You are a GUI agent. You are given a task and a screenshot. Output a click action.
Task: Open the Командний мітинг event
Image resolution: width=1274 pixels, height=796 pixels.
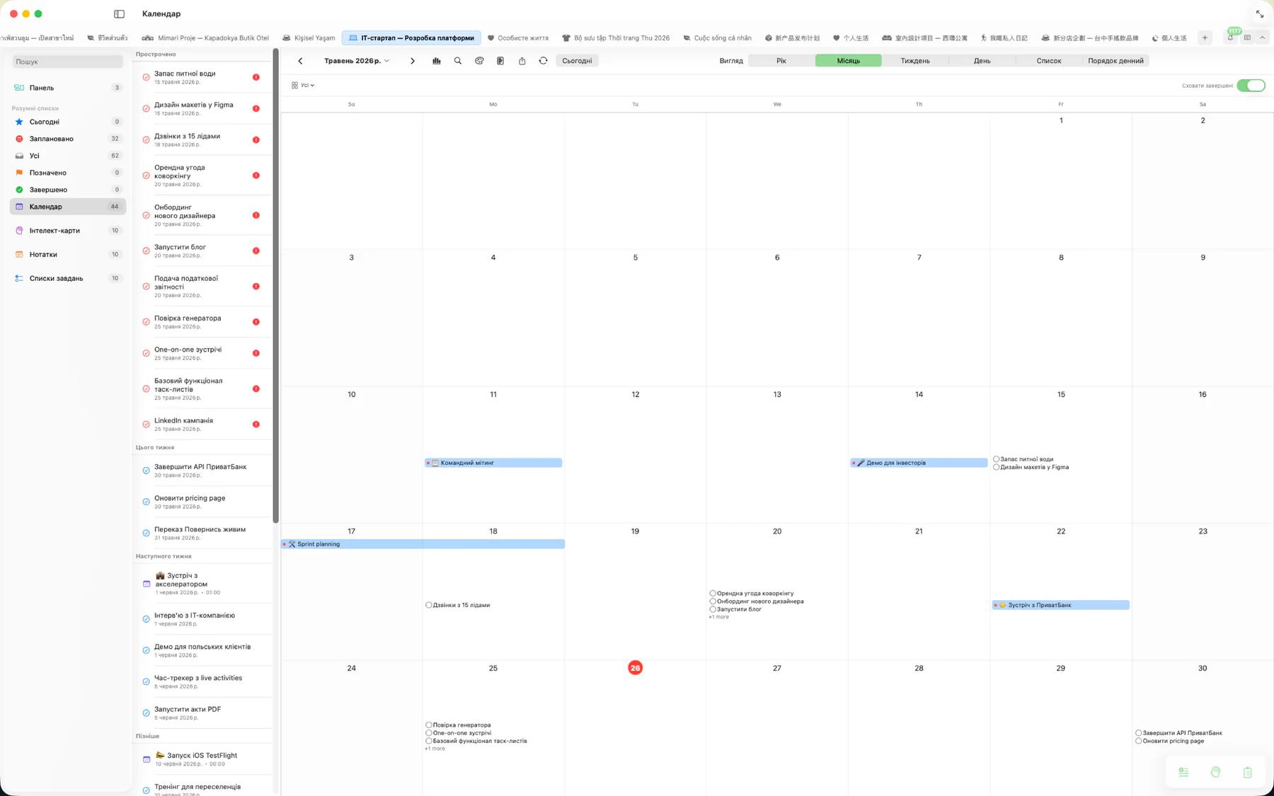click(493, 463)
